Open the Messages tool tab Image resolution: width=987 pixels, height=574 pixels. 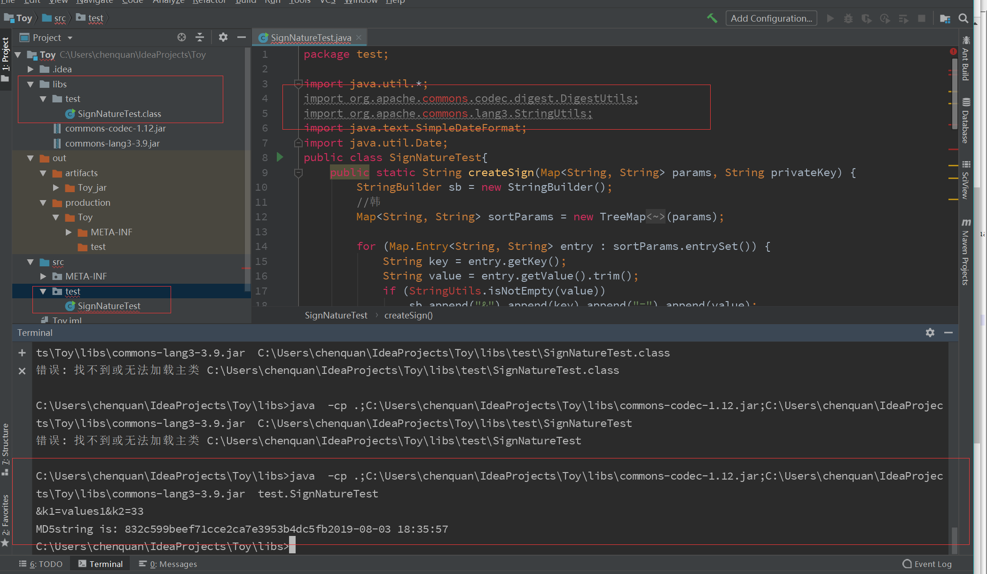coord(168,564)
